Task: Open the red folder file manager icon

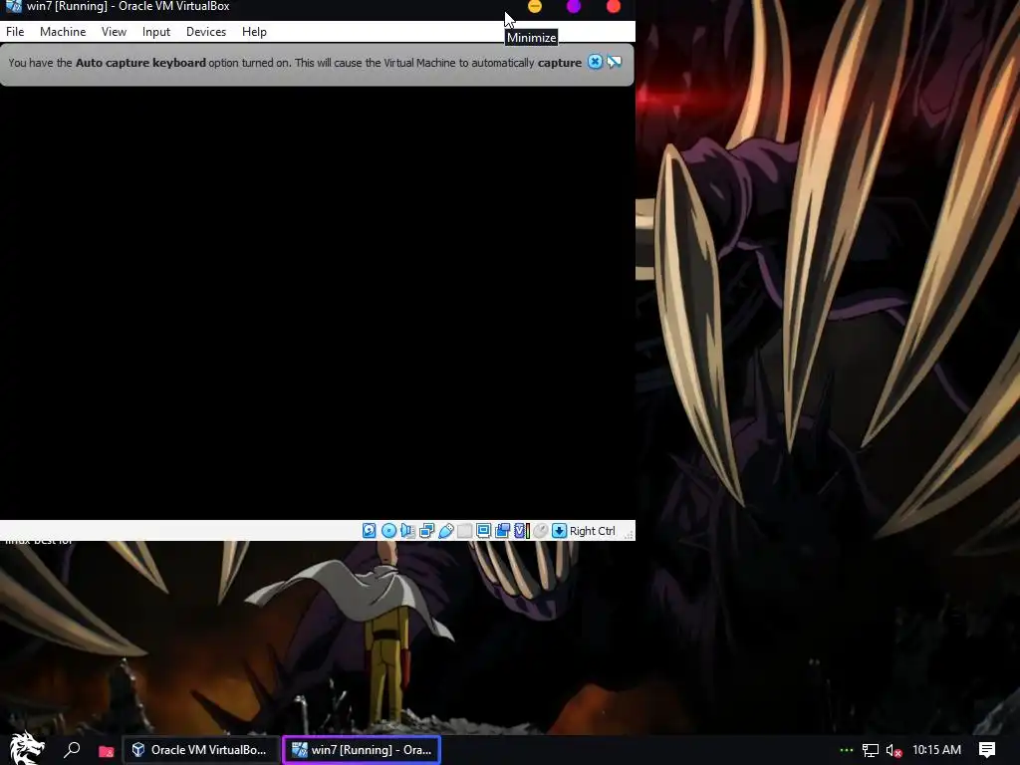Action: click(106, 751)
